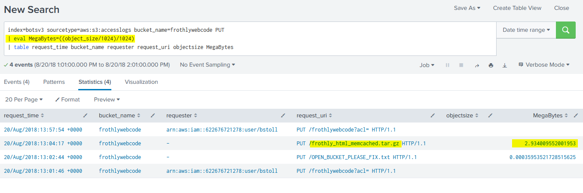Export results with download icon
Image resolution: width=583 pixels, height=193 pixels.
pyautogui.click(x=505, y=65)
